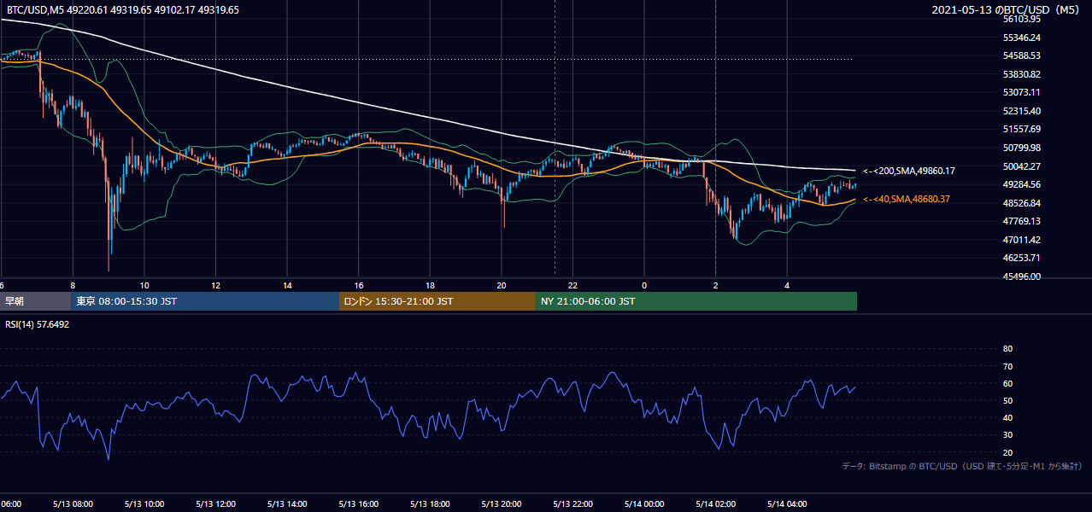Click the bottom time label 5/13 20:00

coord(502,503)
